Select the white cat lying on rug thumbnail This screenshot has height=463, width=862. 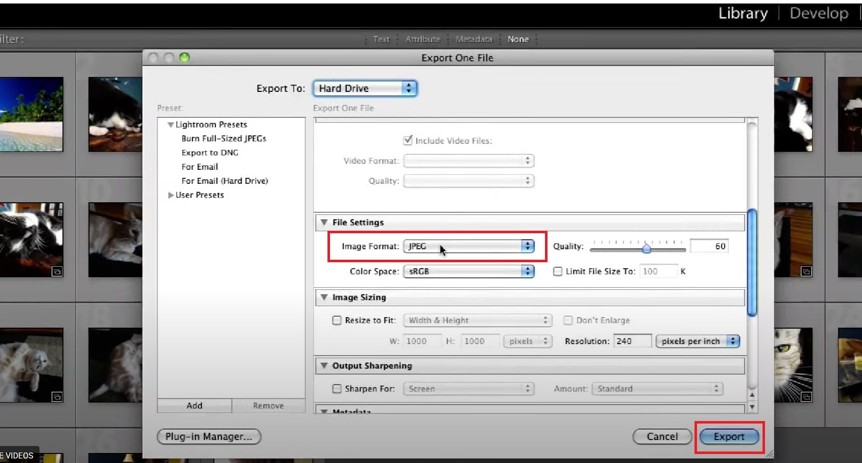pos(31,365)
